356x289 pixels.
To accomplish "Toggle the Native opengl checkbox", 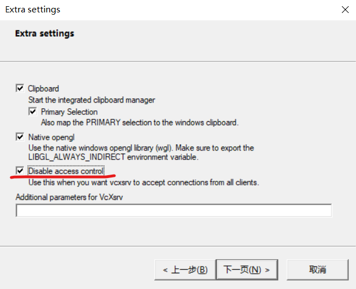I will pos(20,136).
